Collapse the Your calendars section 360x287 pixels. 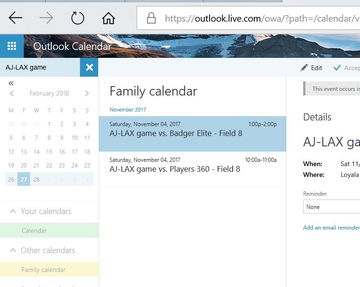tap(13, 211)
